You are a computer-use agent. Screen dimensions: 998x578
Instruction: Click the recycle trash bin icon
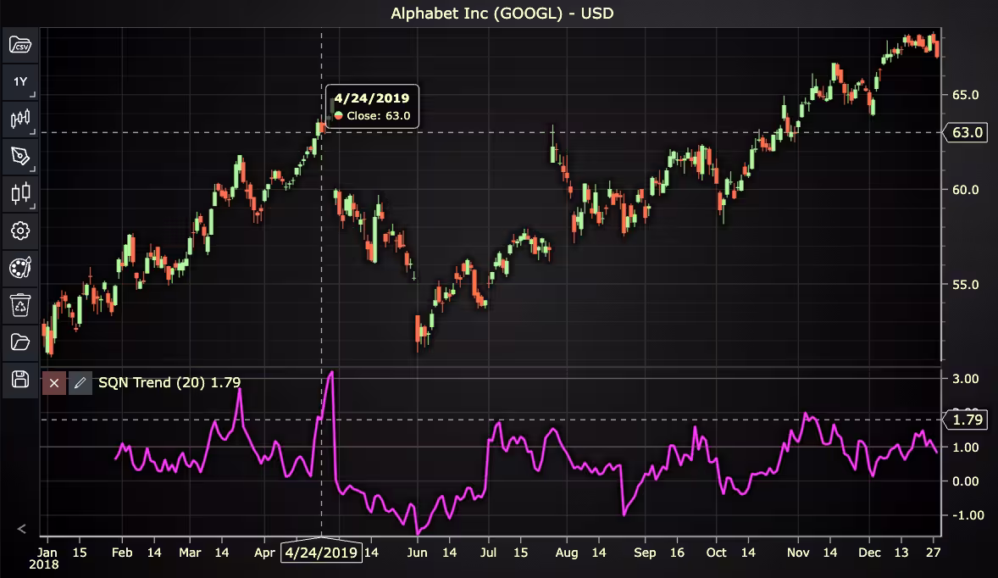(20, 305)
